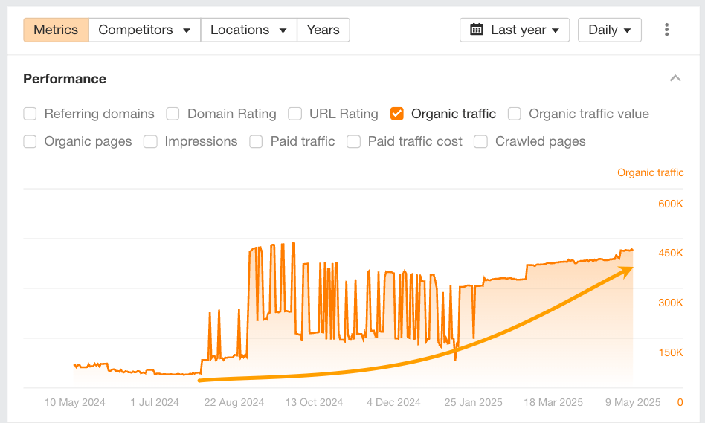Image resolution: width=705 pixels, height=423 pixels.
Task: Uncheck the Organic traffic checkbox
Action: pyautogui.click(x=397, y=114)
